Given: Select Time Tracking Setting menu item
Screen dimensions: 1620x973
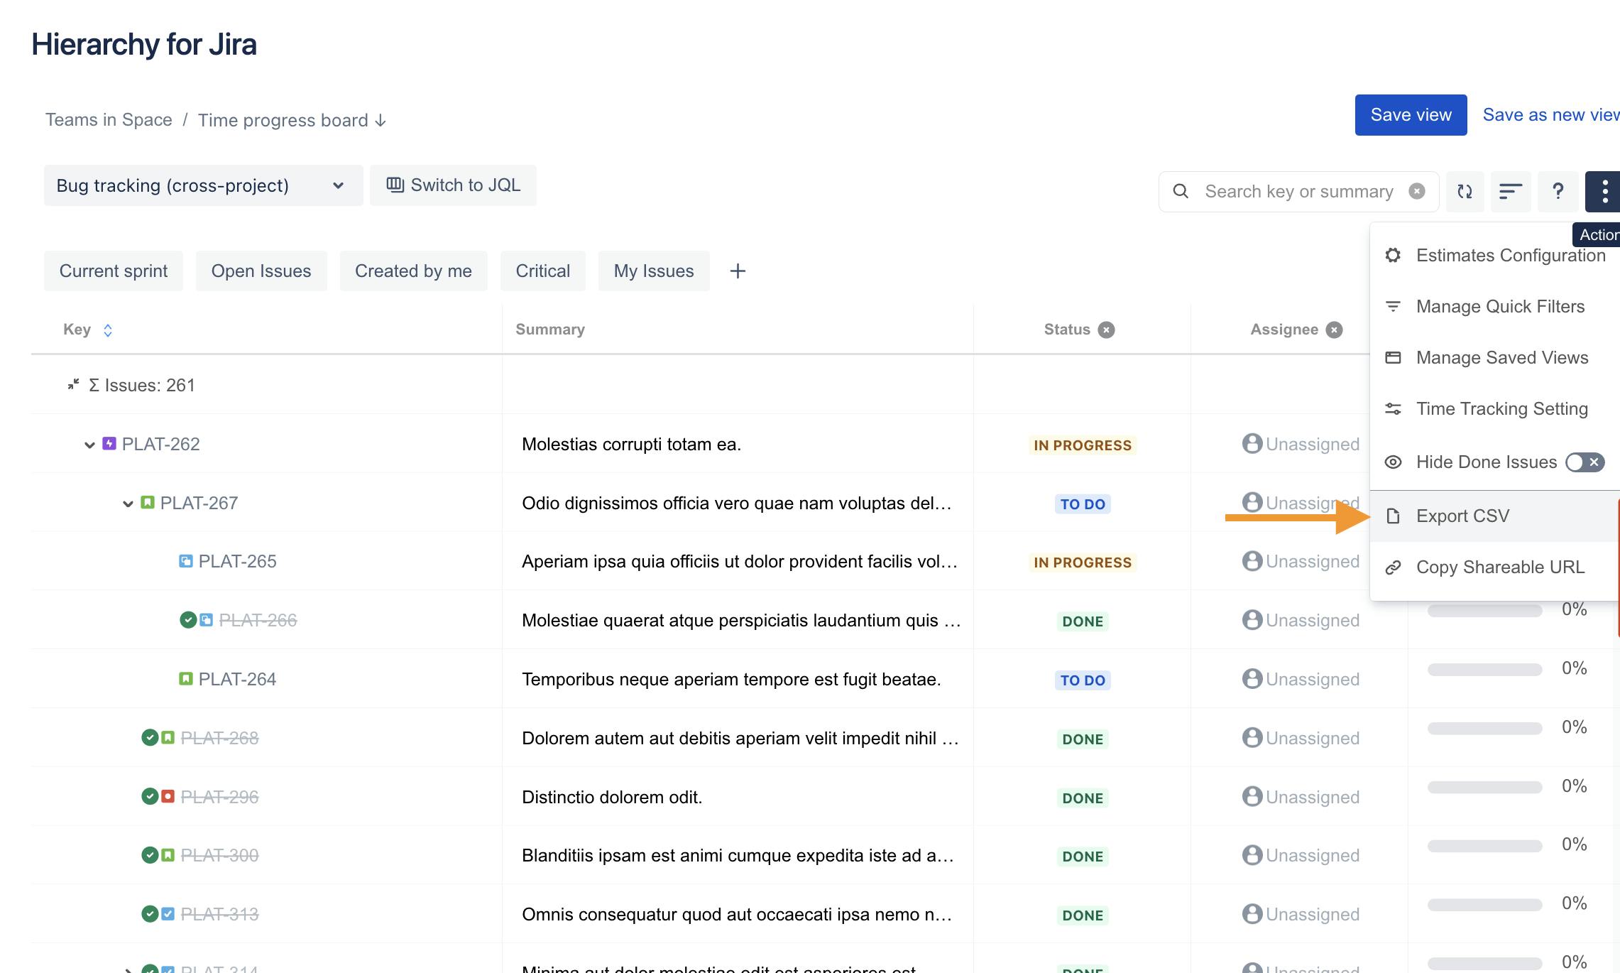Looking at the screenshot, I should (1495, 408).
